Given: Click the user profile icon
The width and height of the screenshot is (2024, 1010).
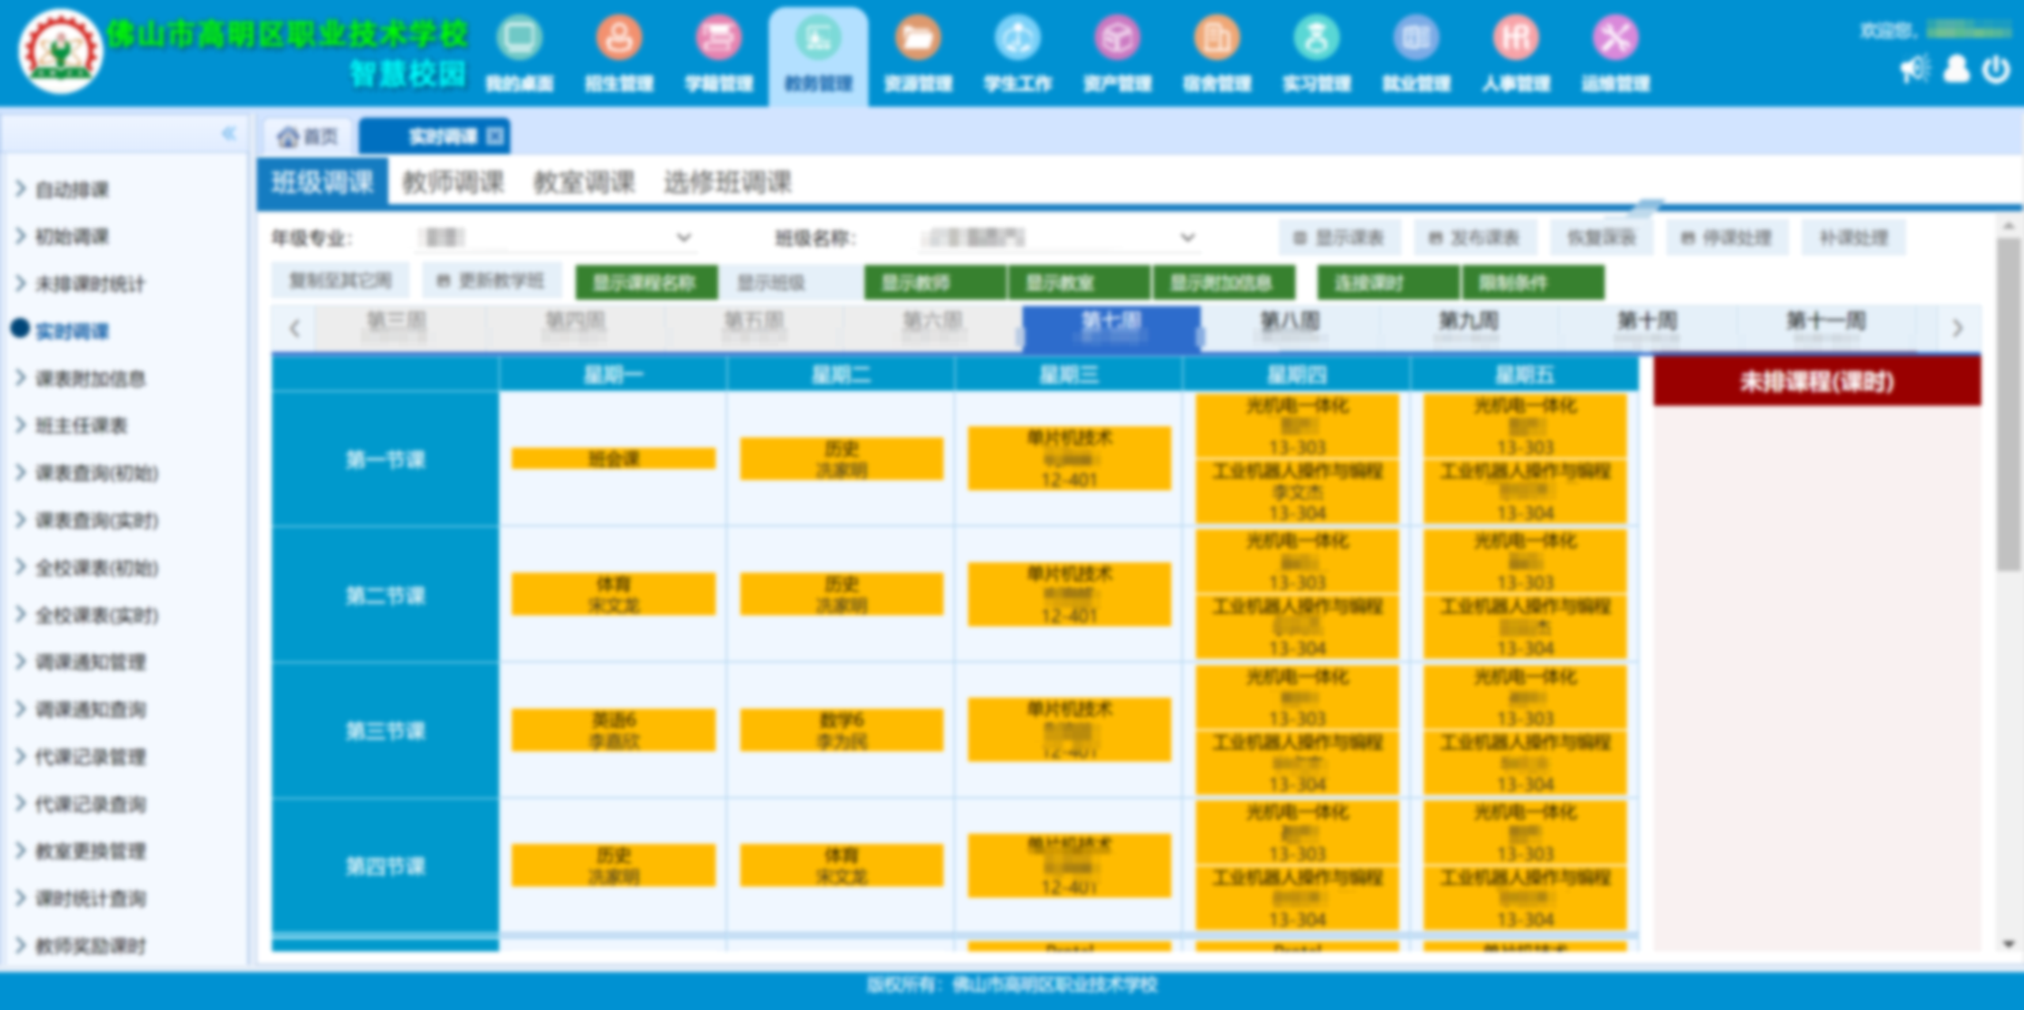Looking at the screenshot, I should [x=1956, y=70].
